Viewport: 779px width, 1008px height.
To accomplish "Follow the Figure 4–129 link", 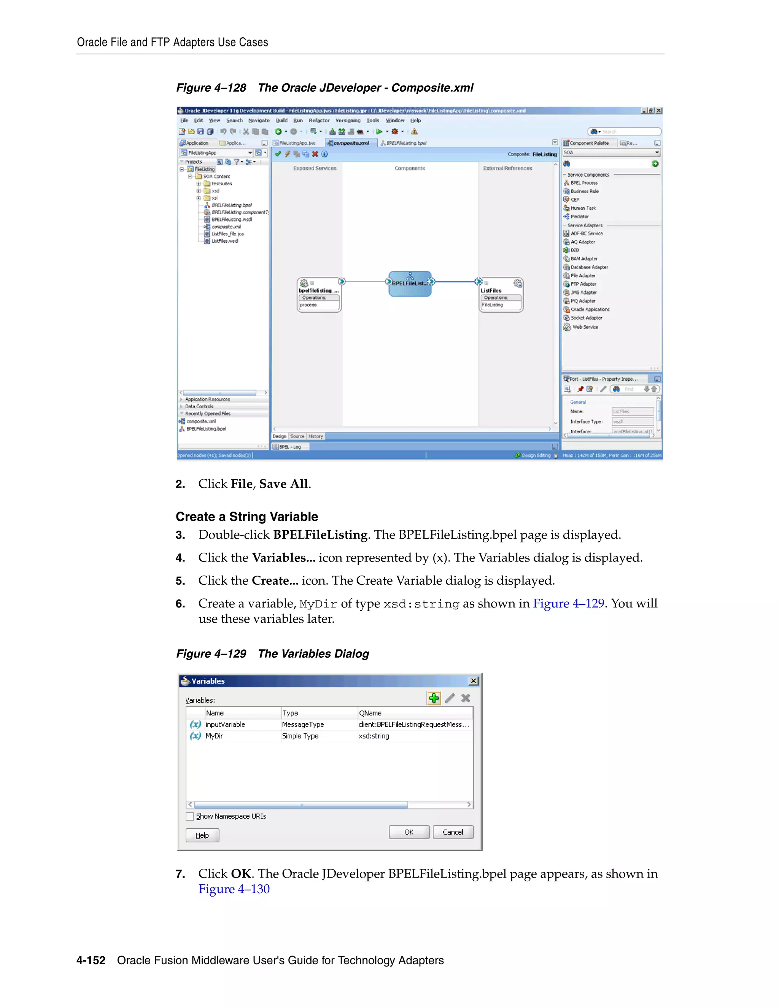I will (569, 604).
